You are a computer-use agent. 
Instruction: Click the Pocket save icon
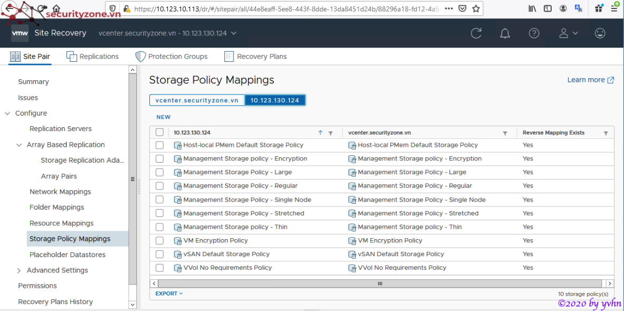click(x=461, y=8)
